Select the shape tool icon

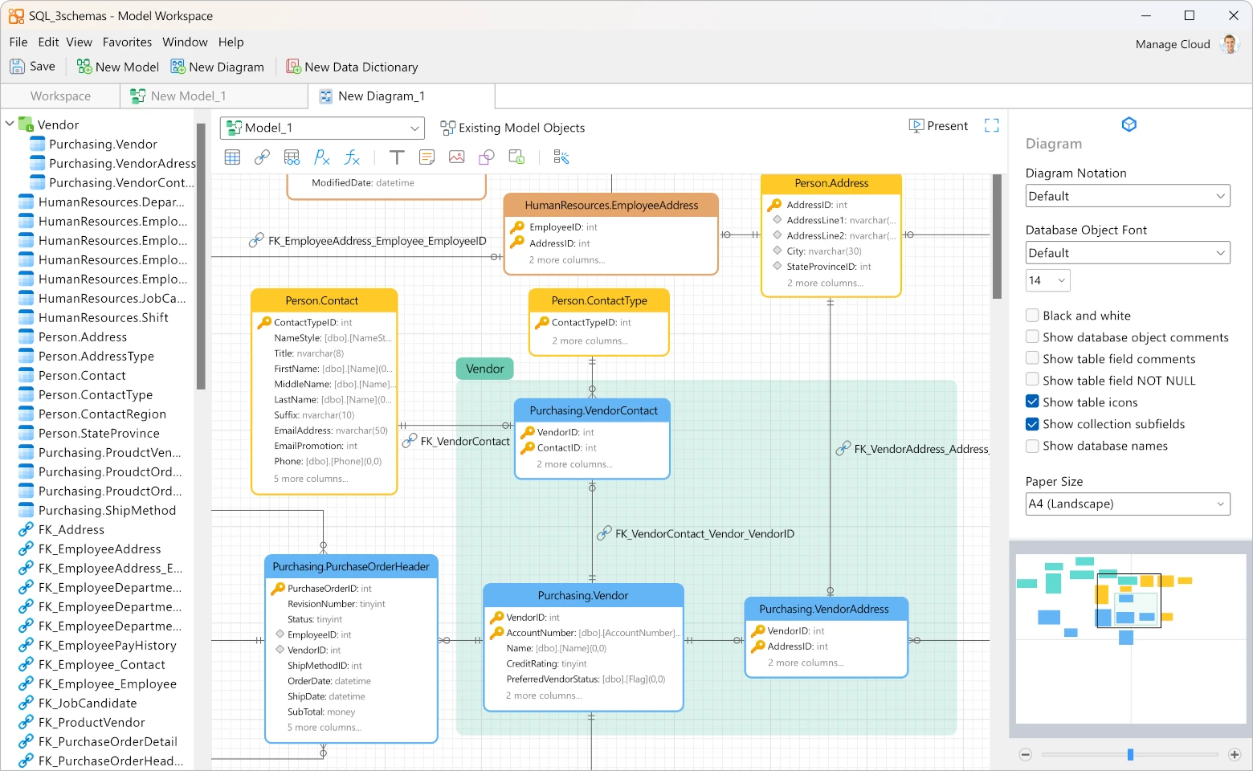[487, 157]
